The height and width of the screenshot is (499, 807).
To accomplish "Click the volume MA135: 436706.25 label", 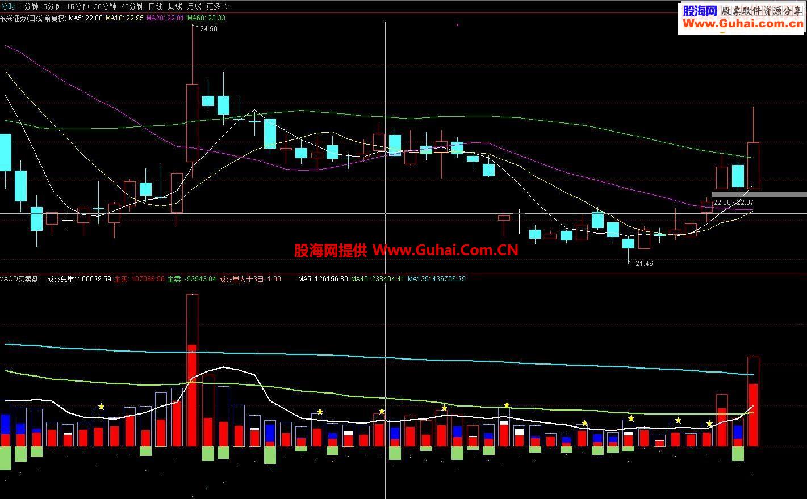I will [436, 279].
